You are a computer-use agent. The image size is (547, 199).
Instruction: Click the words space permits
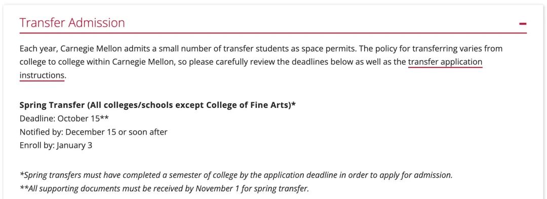click(326, 49)
